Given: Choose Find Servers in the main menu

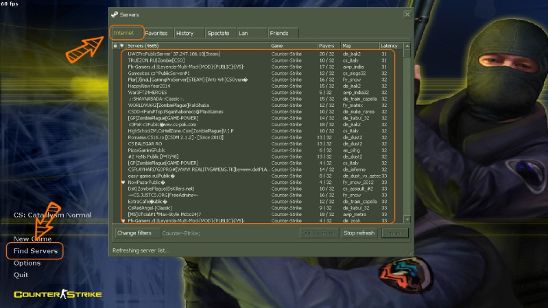Looking at the screenshot, I should point(35,250).
